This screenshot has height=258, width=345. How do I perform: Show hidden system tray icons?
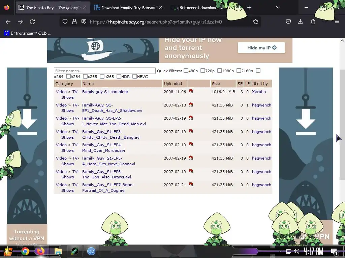280,251
